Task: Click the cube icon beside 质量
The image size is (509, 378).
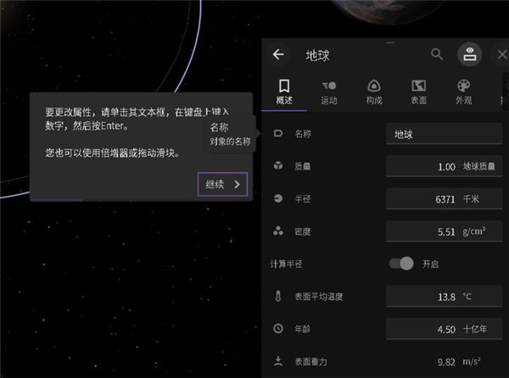Action: coord(278,165)
